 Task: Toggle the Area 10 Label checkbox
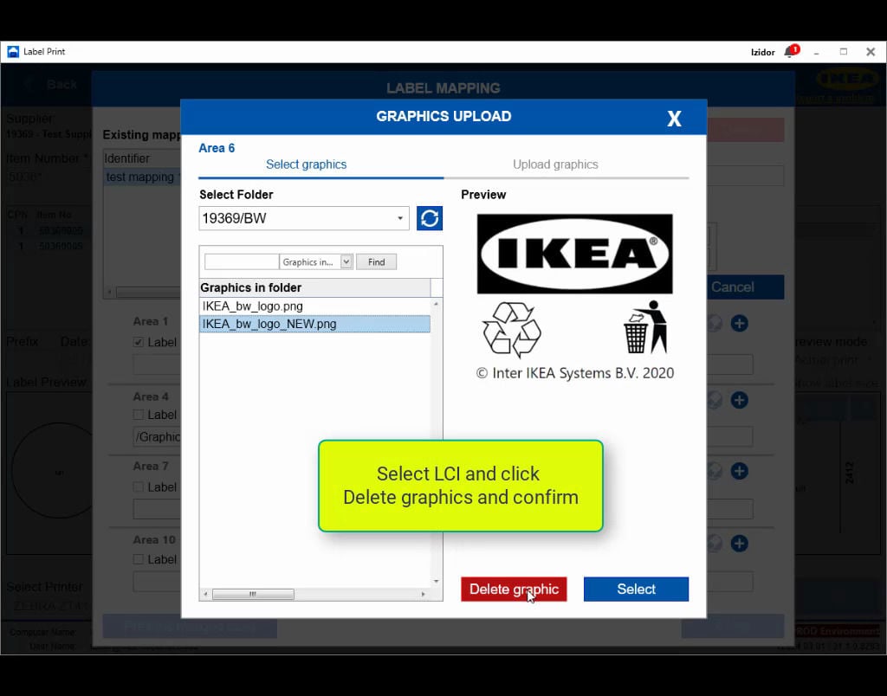point(139,559)
